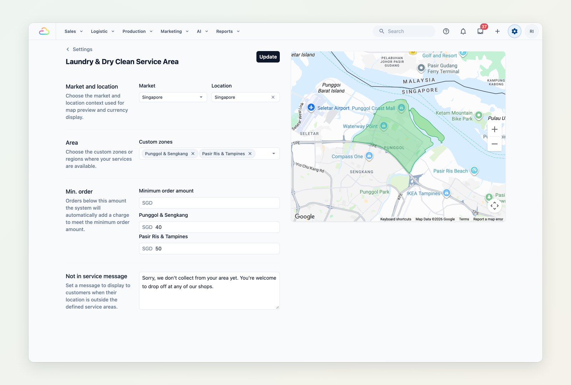Open the help question mark icon
The width and height of the screenshot is (571, 385).
tap(446, 31)
